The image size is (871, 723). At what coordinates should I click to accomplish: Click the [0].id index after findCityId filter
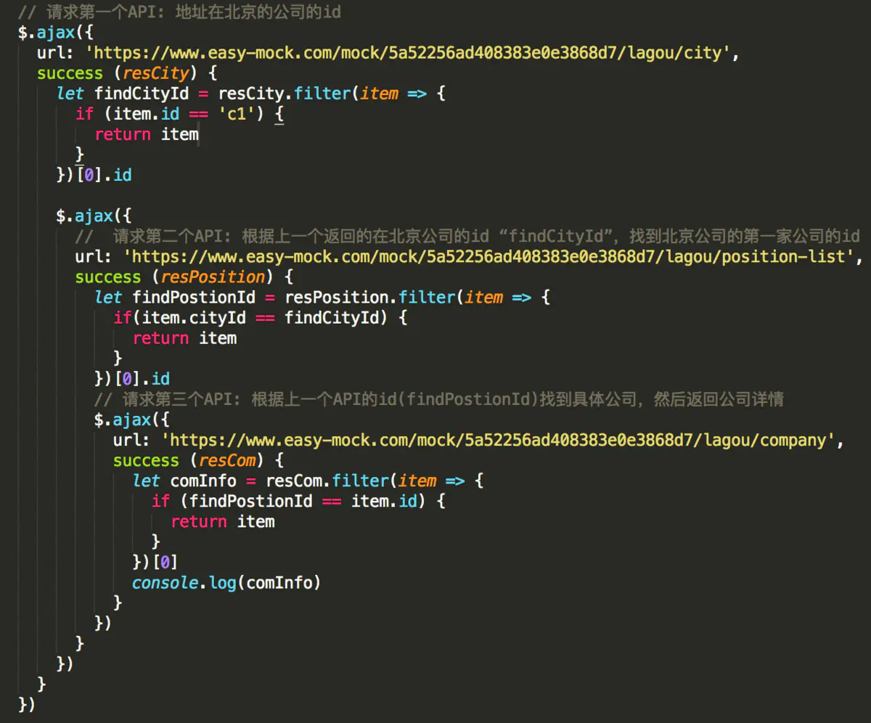click(x=104, y=175)
